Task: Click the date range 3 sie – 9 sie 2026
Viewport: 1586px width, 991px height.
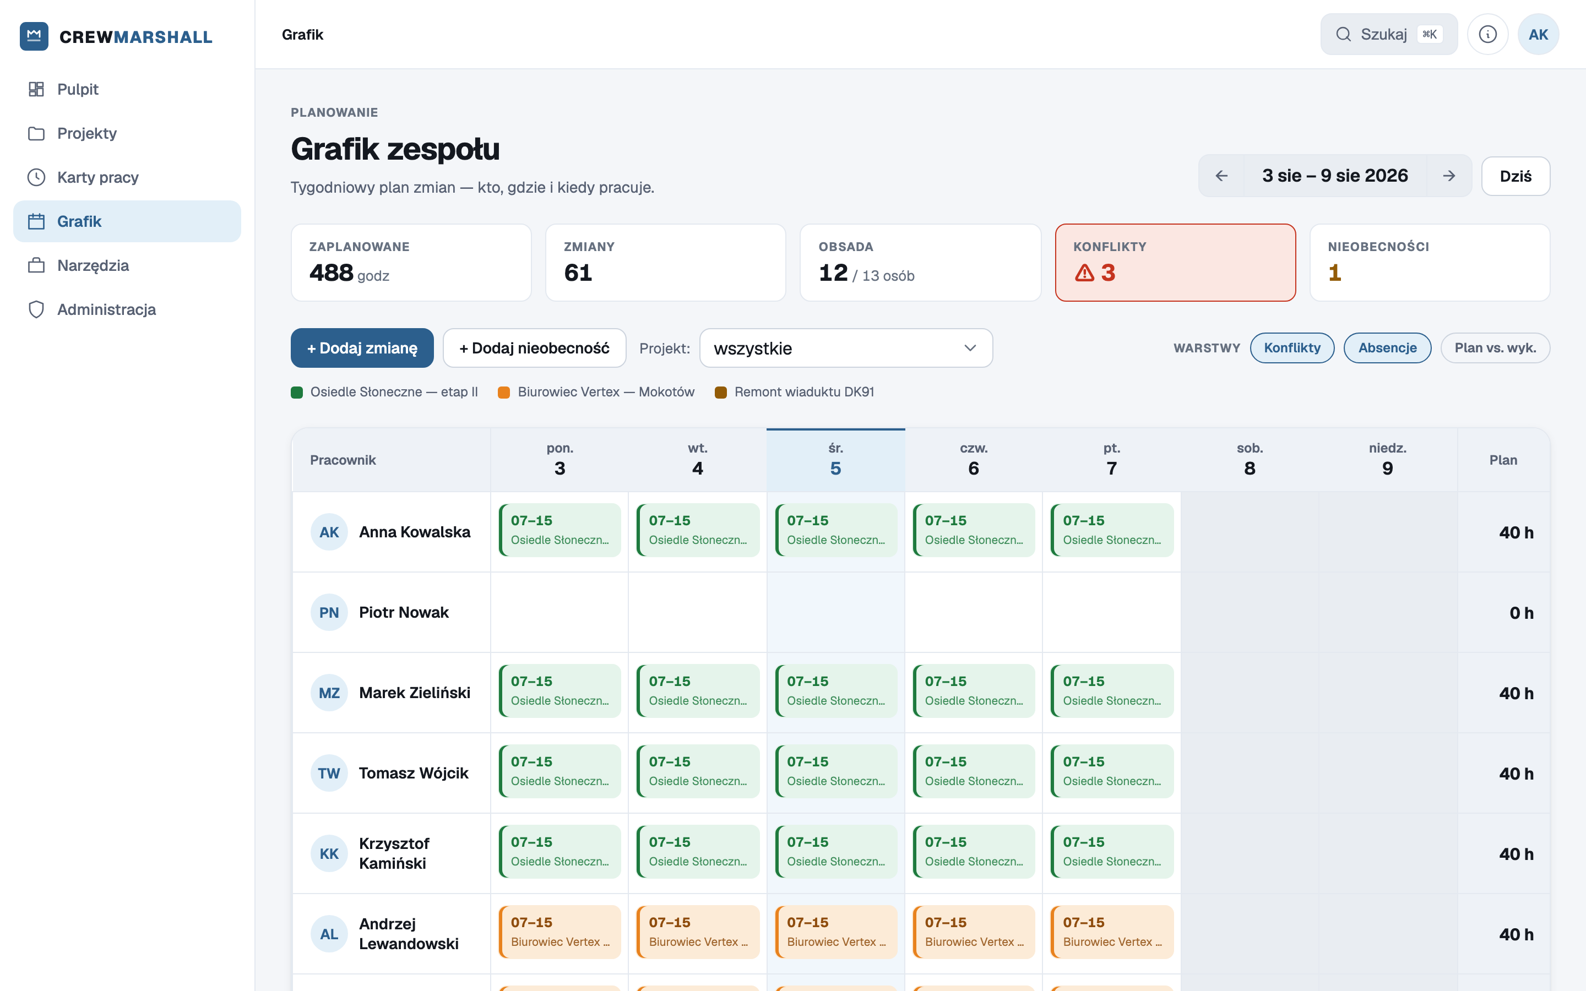Action: pyautogui.click(x=1335, y=176)
